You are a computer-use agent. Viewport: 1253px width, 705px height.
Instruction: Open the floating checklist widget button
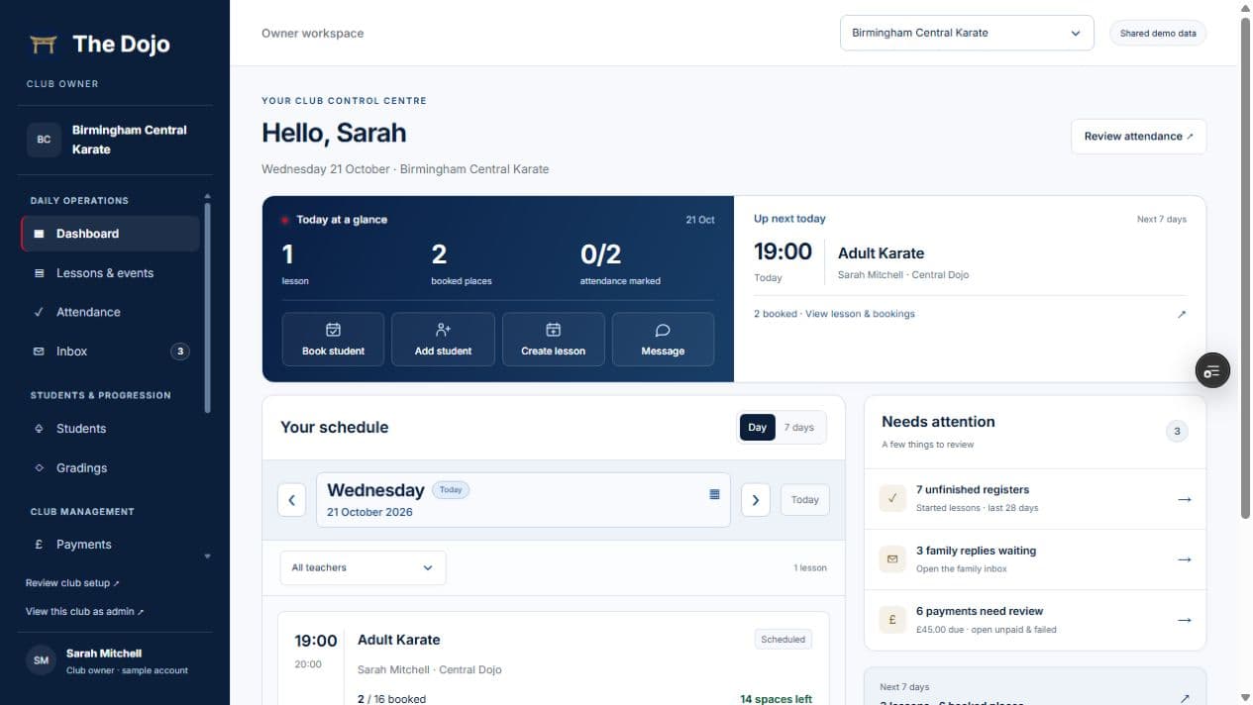coord(1212,371)
